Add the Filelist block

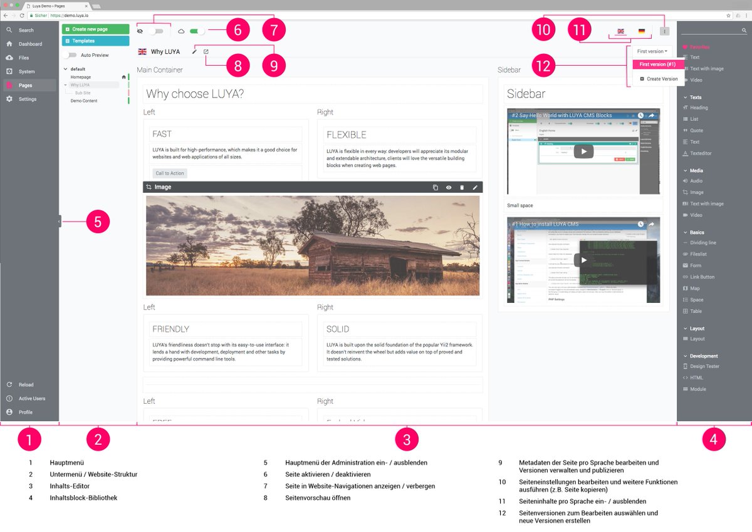tap(698, 254)
